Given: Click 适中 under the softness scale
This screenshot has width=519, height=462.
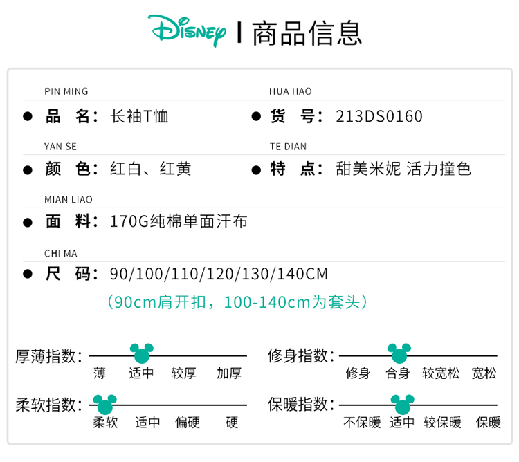Looking at the screenshot, I should (x=147, y=422).
